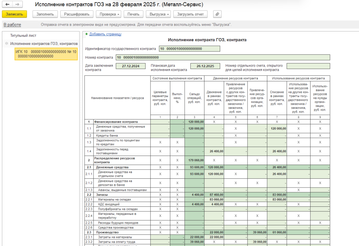
Task: Click the Использование ресурсов контракта column header
Action: point(298,78)
